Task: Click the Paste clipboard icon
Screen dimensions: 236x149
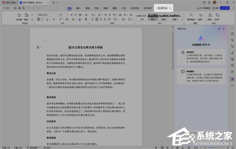Action: pyautogui.click(x=26, y=15)
